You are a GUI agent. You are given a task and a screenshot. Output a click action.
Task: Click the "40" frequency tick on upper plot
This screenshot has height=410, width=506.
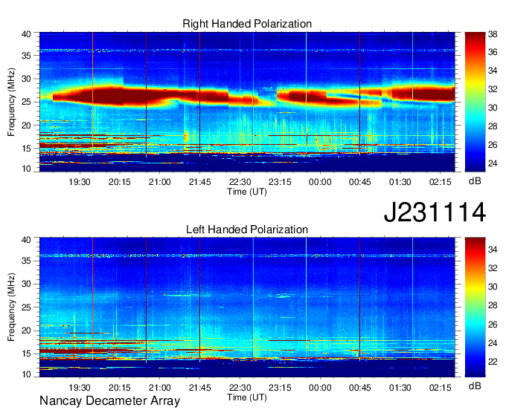click(26, 34)
